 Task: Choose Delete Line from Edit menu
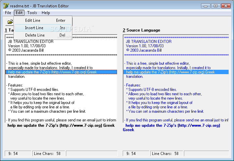click(x=43, y=35)
